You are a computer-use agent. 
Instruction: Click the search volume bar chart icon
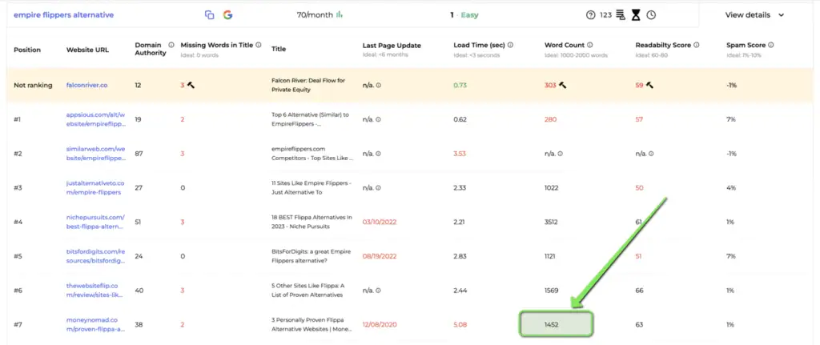pos(340,15)
